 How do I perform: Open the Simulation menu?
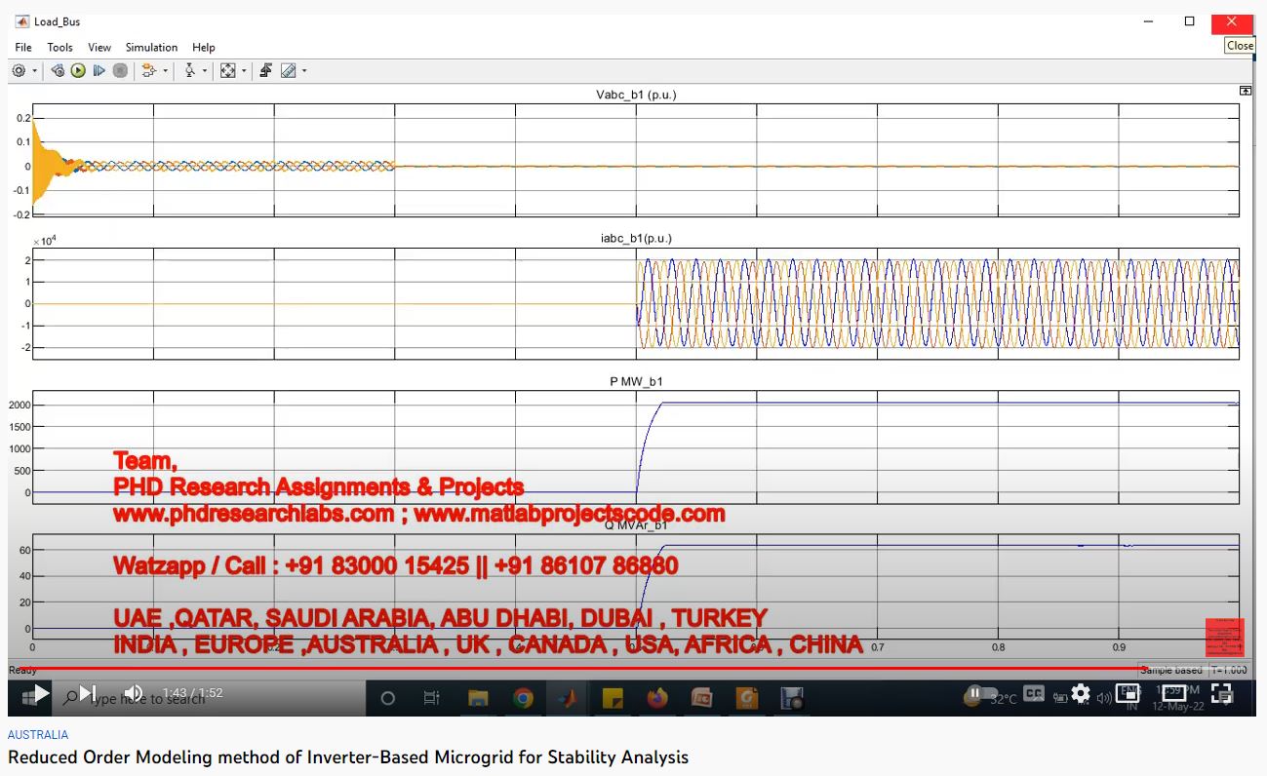(151, 47)
